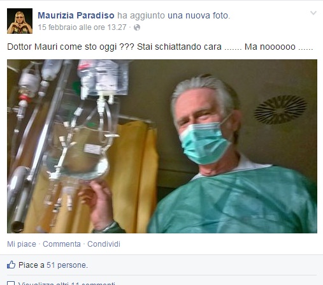
Task: Open the post options chevron menu
Action: (x=313, y=13)
